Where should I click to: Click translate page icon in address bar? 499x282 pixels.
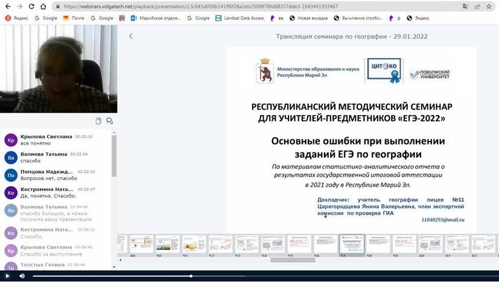point(465,6)
